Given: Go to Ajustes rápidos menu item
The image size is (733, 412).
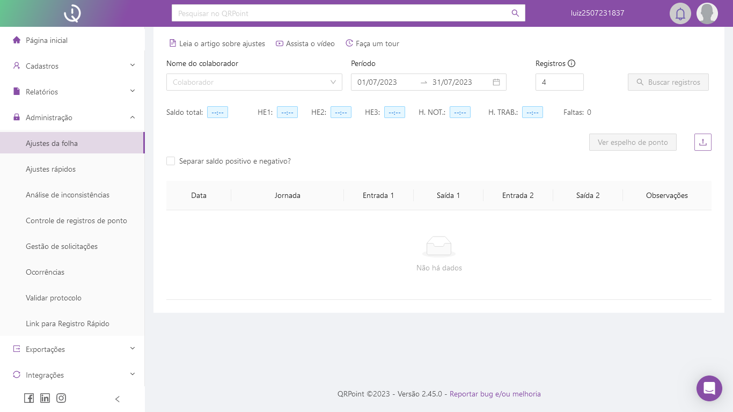Looking at the screenshot, I should 50,169.
